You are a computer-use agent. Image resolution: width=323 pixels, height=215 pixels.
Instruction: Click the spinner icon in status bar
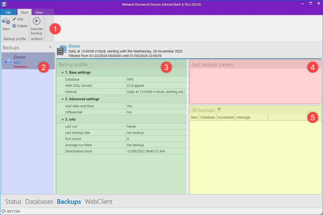tap(3, 212)
